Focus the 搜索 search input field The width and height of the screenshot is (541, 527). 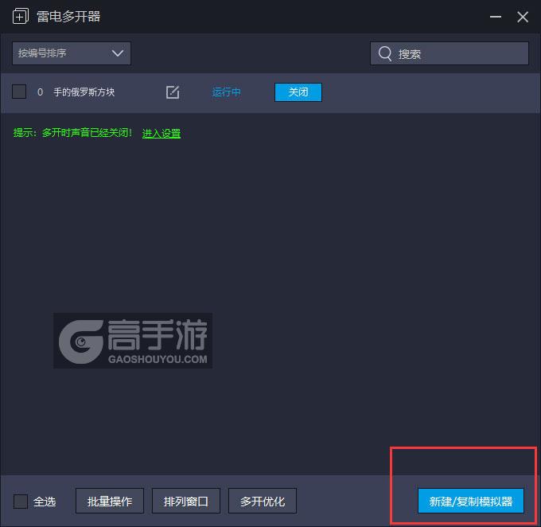tap(450, 53)
